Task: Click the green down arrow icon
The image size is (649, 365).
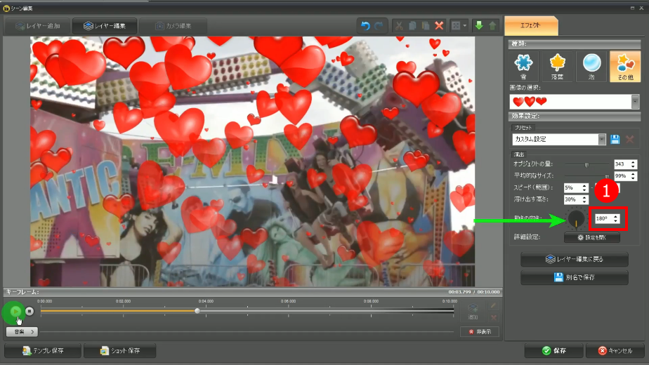Action: click(478, 26)
